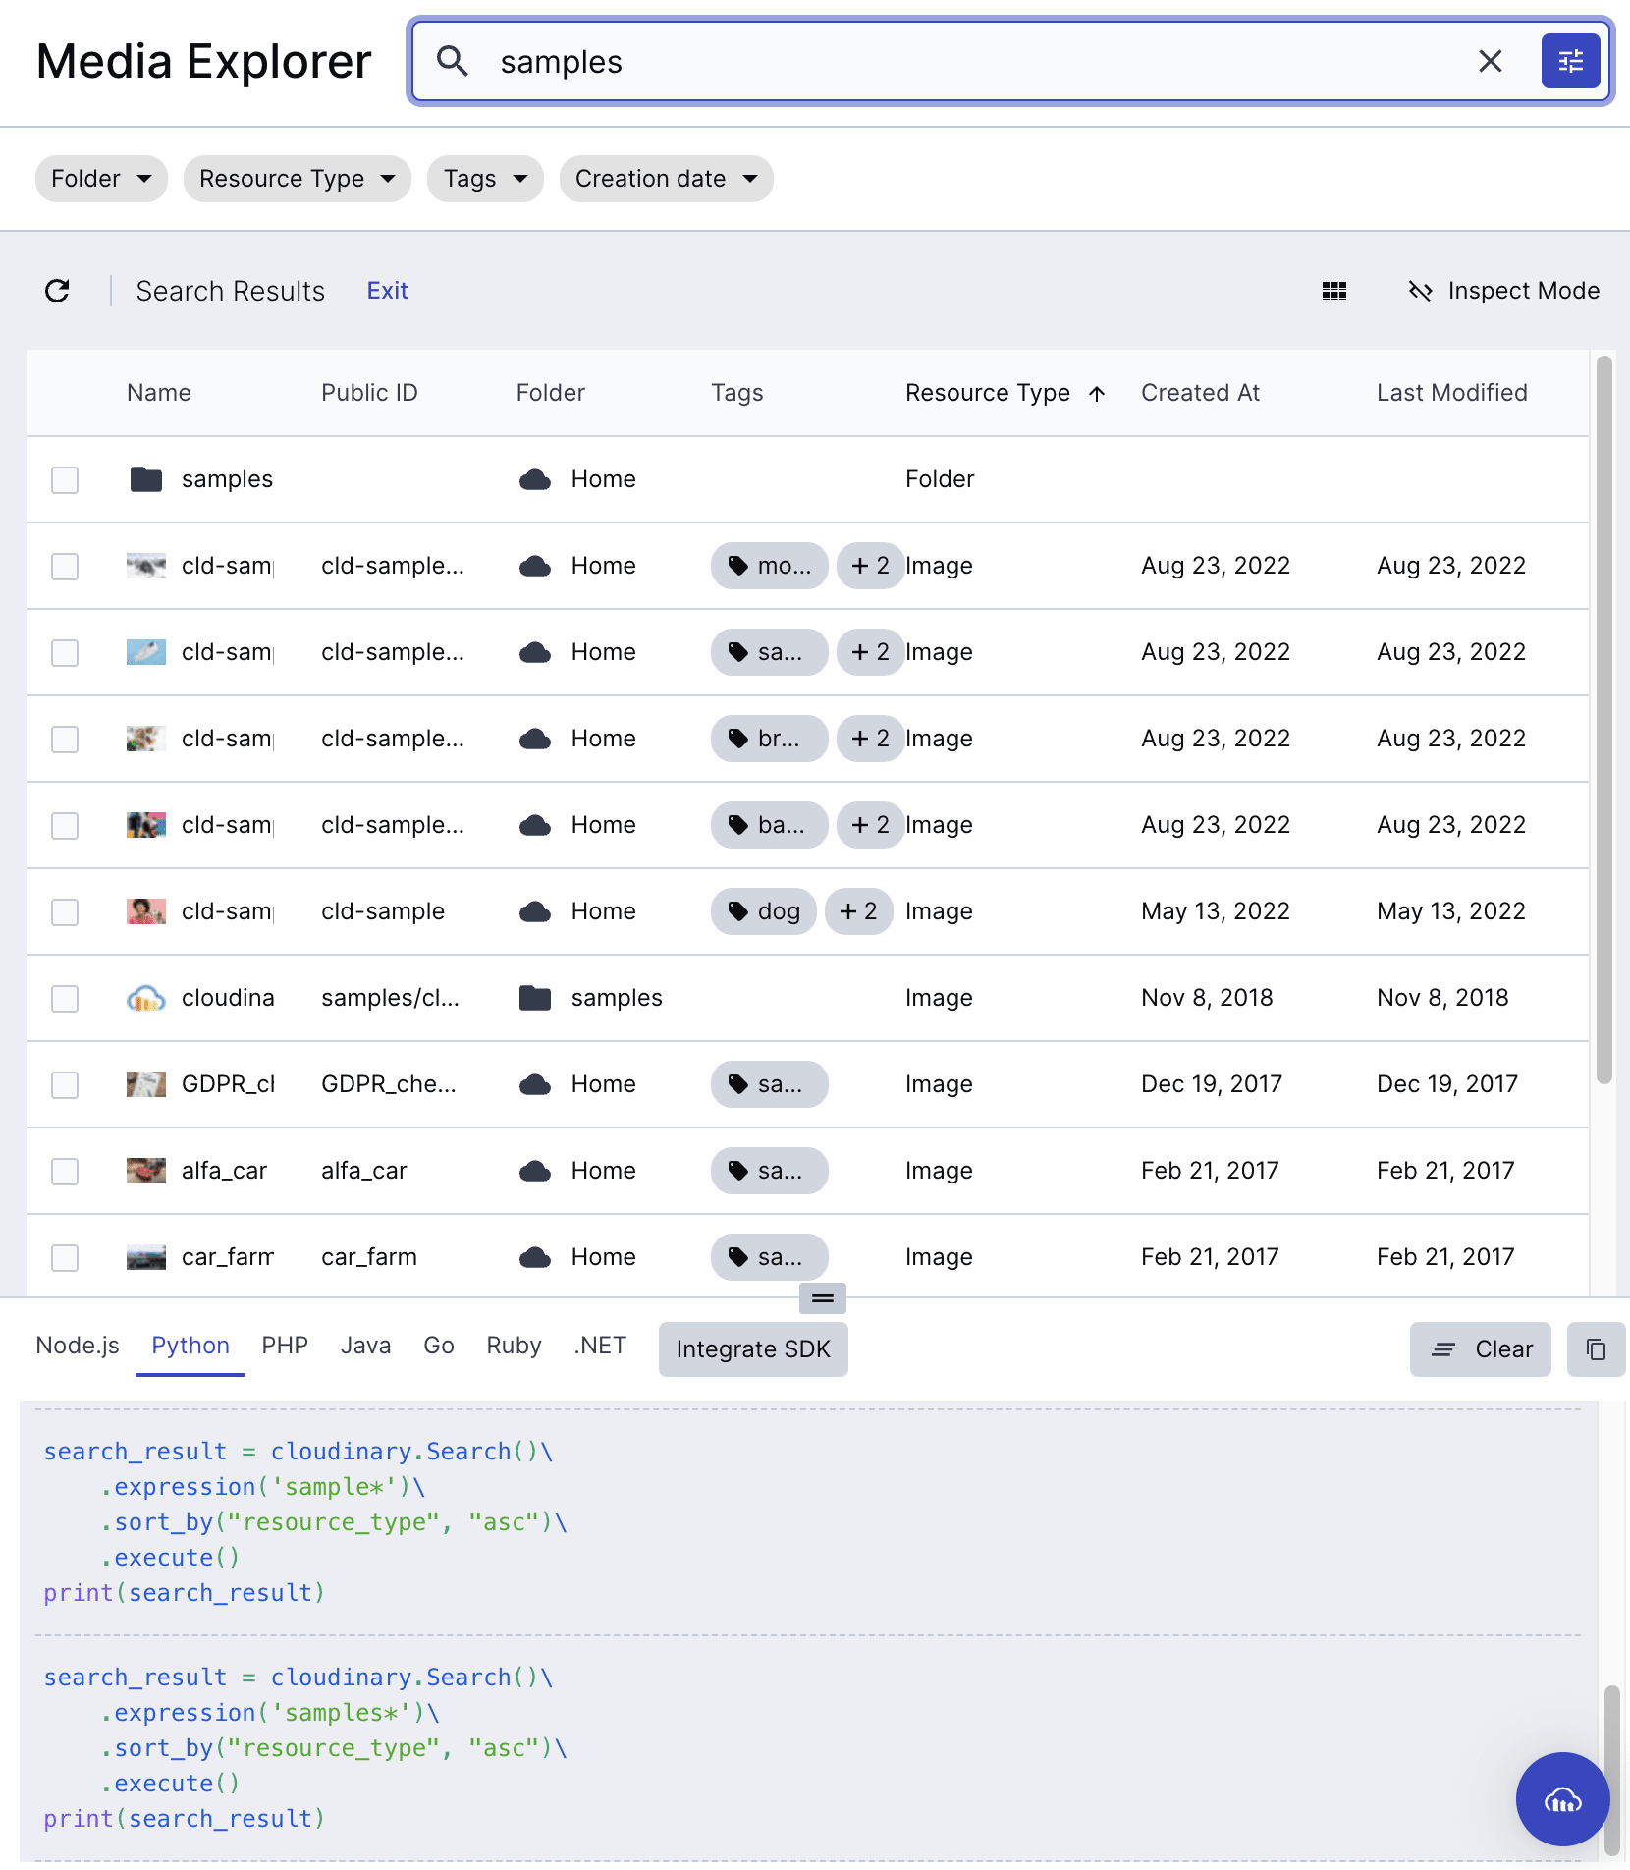Check the samples folder row checkbox
The height and width of the screenshot is (1870, 1630).
[65, 480]
